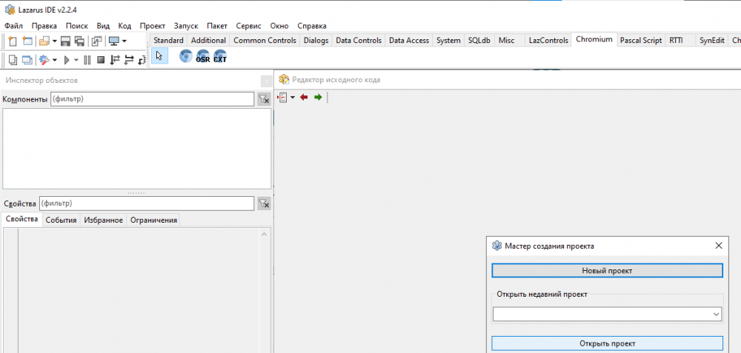Create a new unit with toolbar icon
Image resolution: width=741 pixels, height=353 pixels.
pyautogui.click(x=13, y=41)
